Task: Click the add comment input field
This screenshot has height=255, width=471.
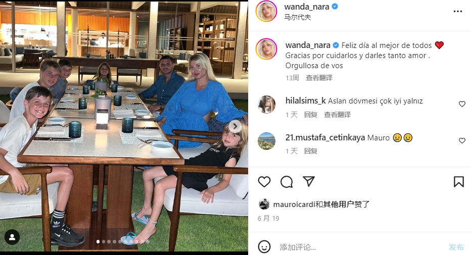Action: [x=360, y=247]
